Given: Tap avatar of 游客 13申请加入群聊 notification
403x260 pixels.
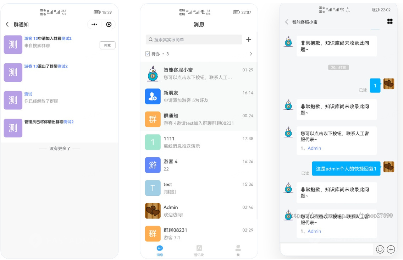Looking at the screenshot, I should (13, 44).
